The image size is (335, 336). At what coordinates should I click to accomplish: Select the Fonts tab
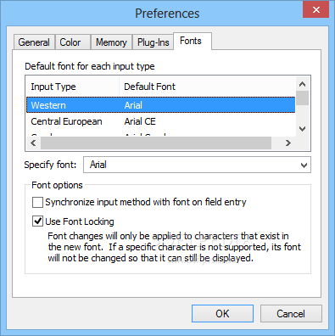point(193,41)
